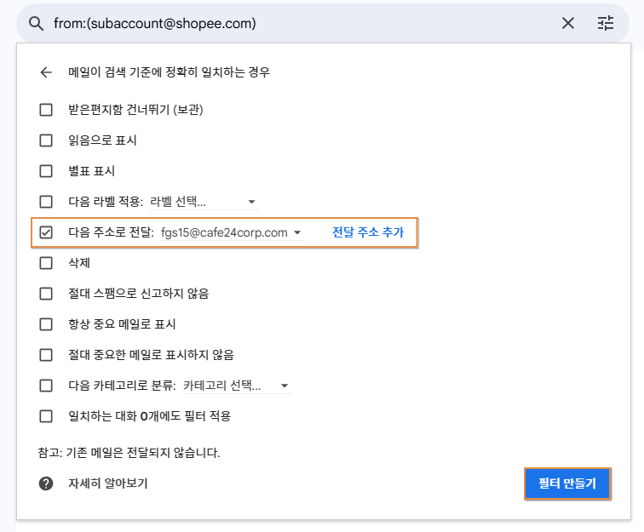Tick 절대 스팸으로 신고하지 않음 checkbox
Viewport: 644px width, 532px height.
point(46,293)
